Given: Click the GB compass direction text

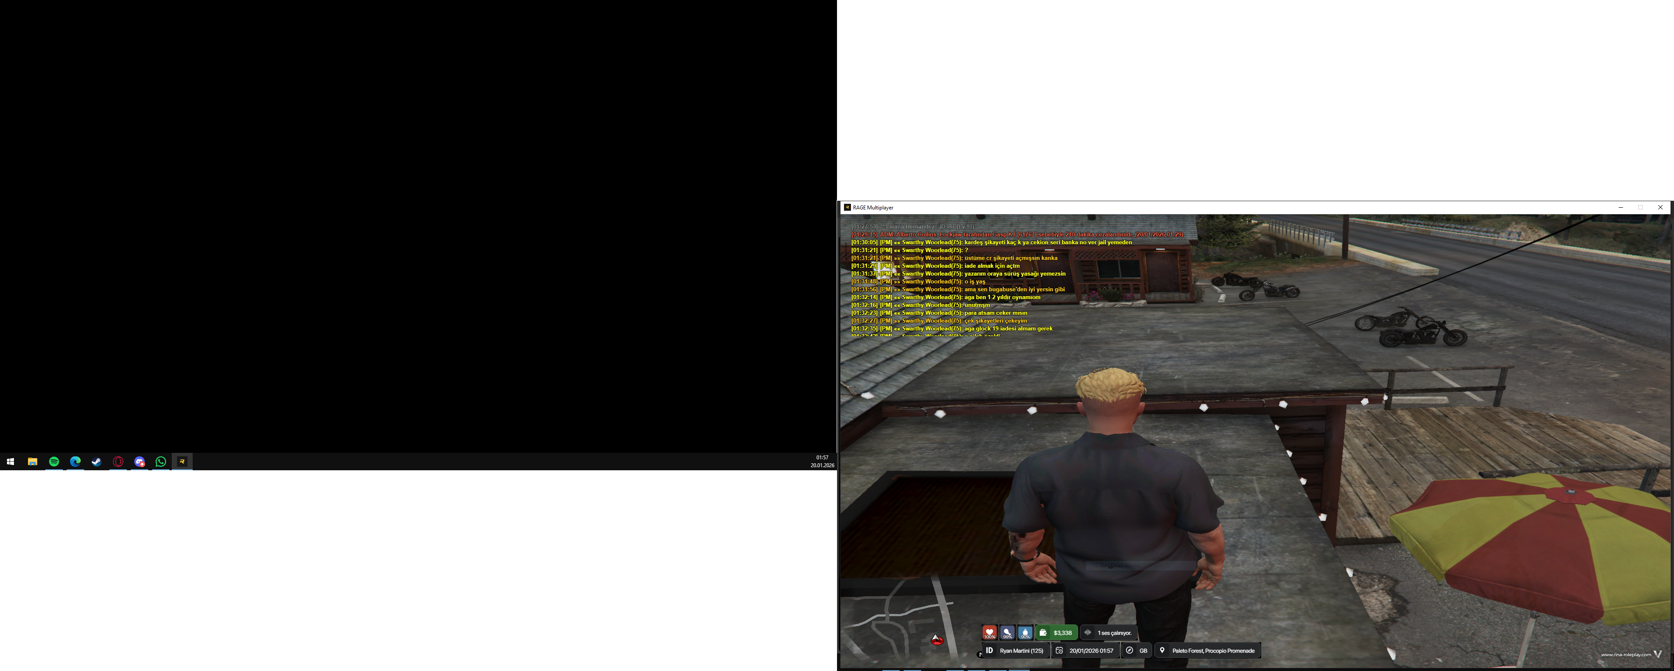Looking at the screenshot, I should click(1144, 651).
